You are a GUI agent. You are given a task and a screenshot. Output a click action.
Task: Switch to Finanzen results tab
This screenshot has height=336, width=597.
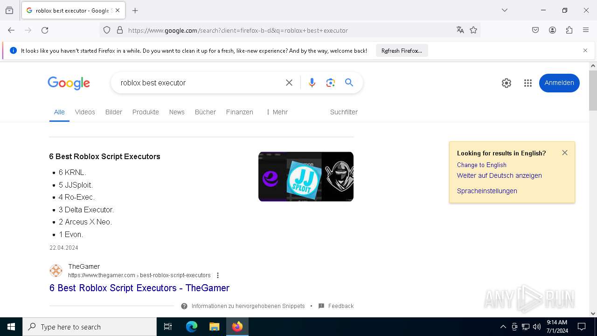pyautogui.click(x=240, y=112)
